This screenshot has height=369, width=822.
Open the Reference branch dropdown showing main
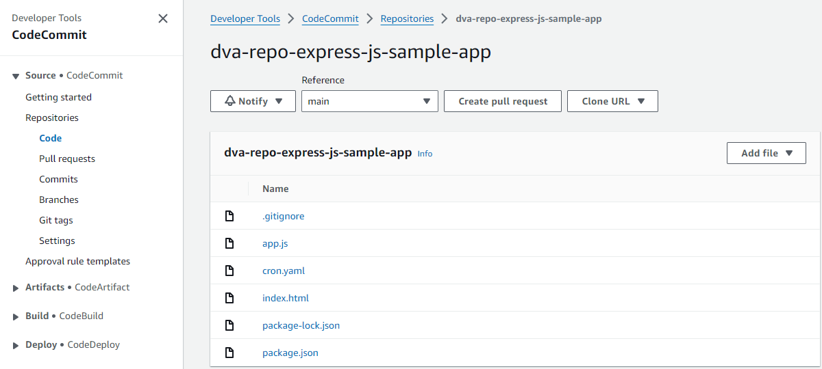tap(369, 101)
